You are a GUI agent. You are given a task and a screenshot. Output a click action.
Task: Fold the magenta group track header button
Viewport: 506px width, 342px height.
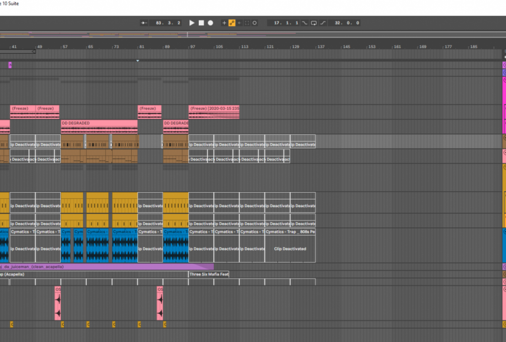click(x=504, y=80)
